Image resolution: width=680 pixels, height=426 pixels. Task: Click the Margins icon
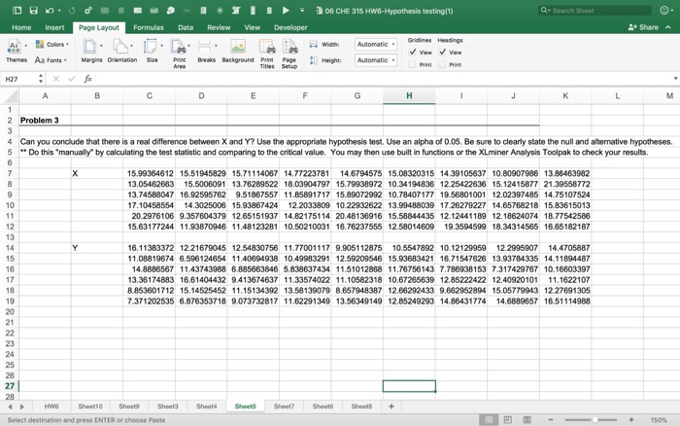click(x=89, y=47)
